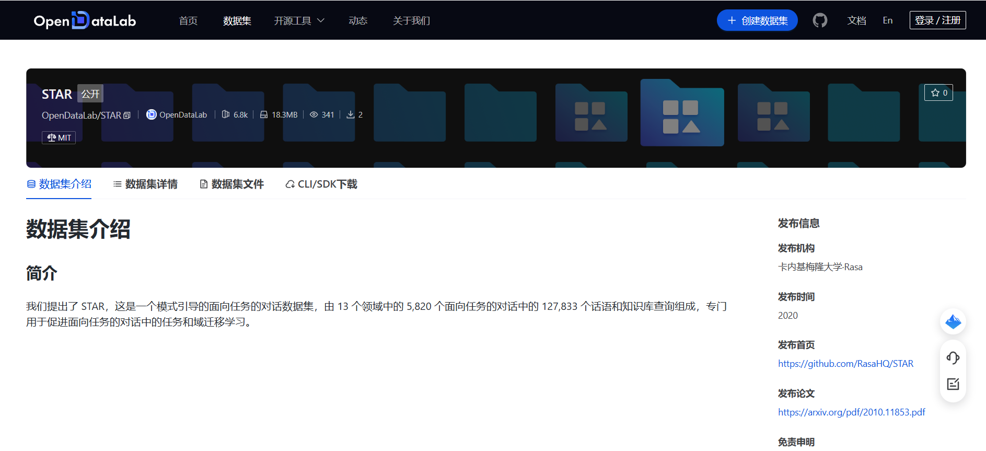The image size is (986, 451).
Task: Click the STAR dataset title
Action: coord(57,94)
